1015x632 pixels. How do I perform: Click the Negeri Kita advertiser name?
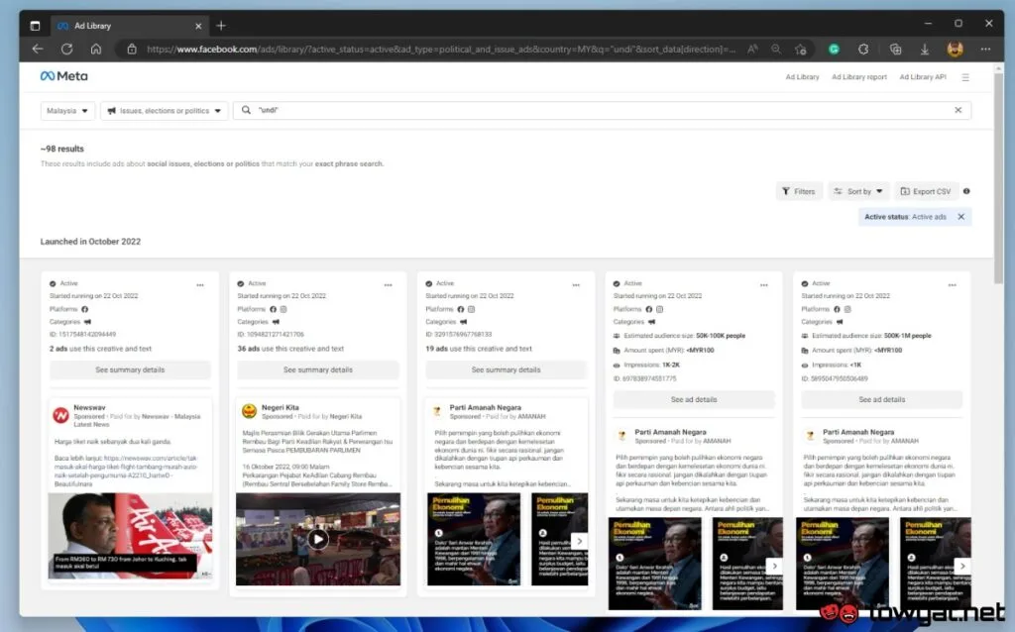point(280,407)
